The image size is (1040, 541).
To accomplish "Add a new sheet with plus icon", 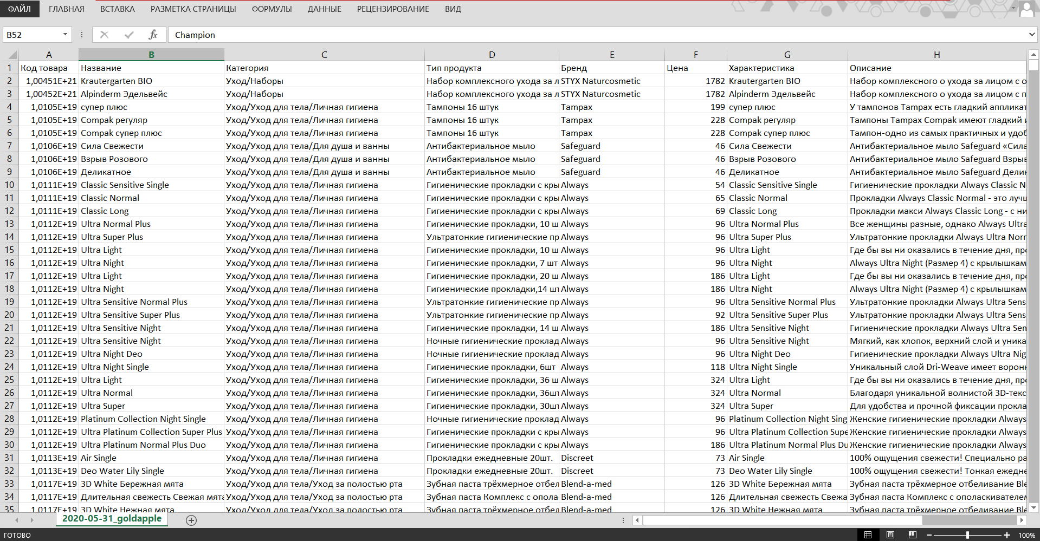I will click(x=191, y=520).
